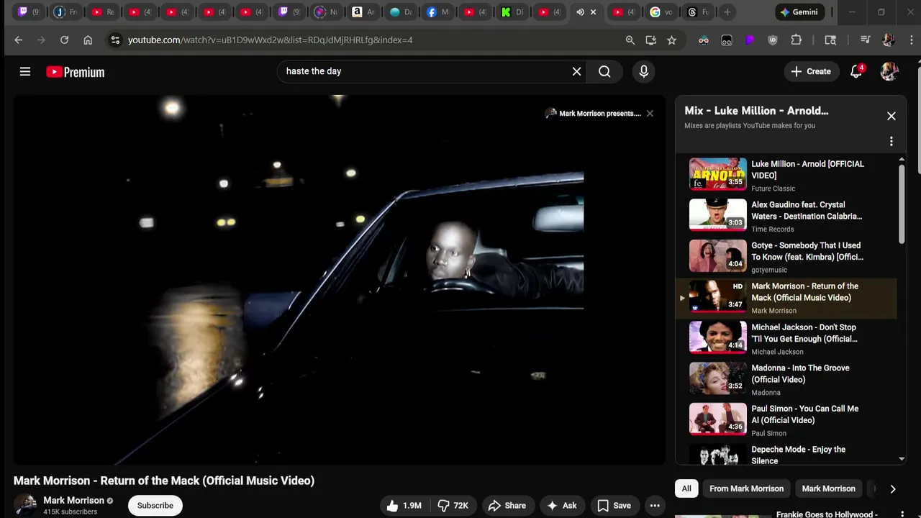921x518 pixels.
Task: Open the Mark Morrison channel name link
Action: pyautogui.click(x=73, y=500)
